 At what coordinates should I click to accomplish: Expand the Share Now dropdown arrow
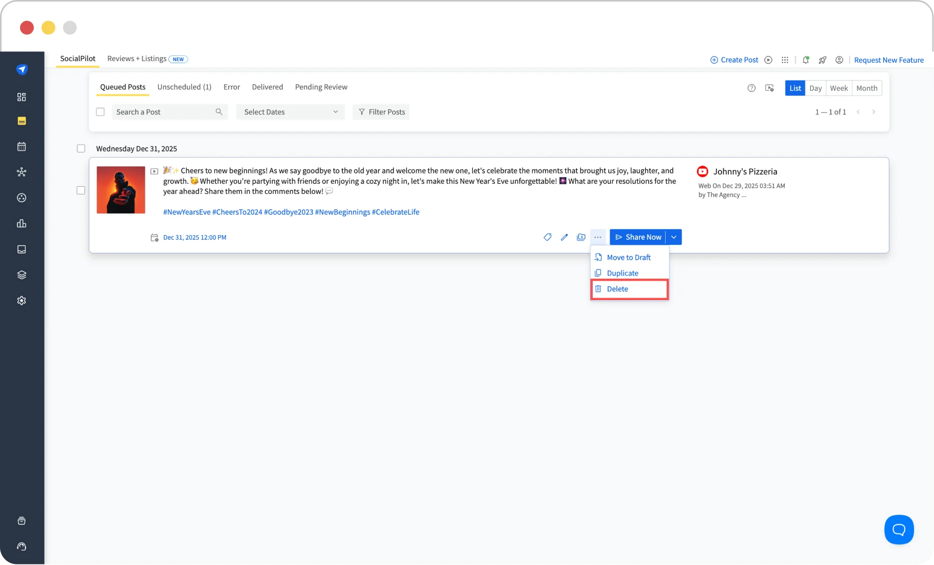673,237
